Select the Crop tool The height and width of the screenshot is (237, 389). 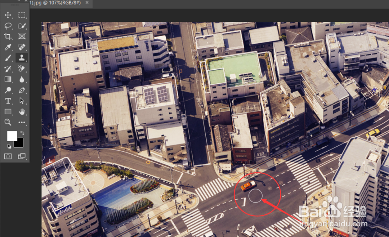pos(8,37)
